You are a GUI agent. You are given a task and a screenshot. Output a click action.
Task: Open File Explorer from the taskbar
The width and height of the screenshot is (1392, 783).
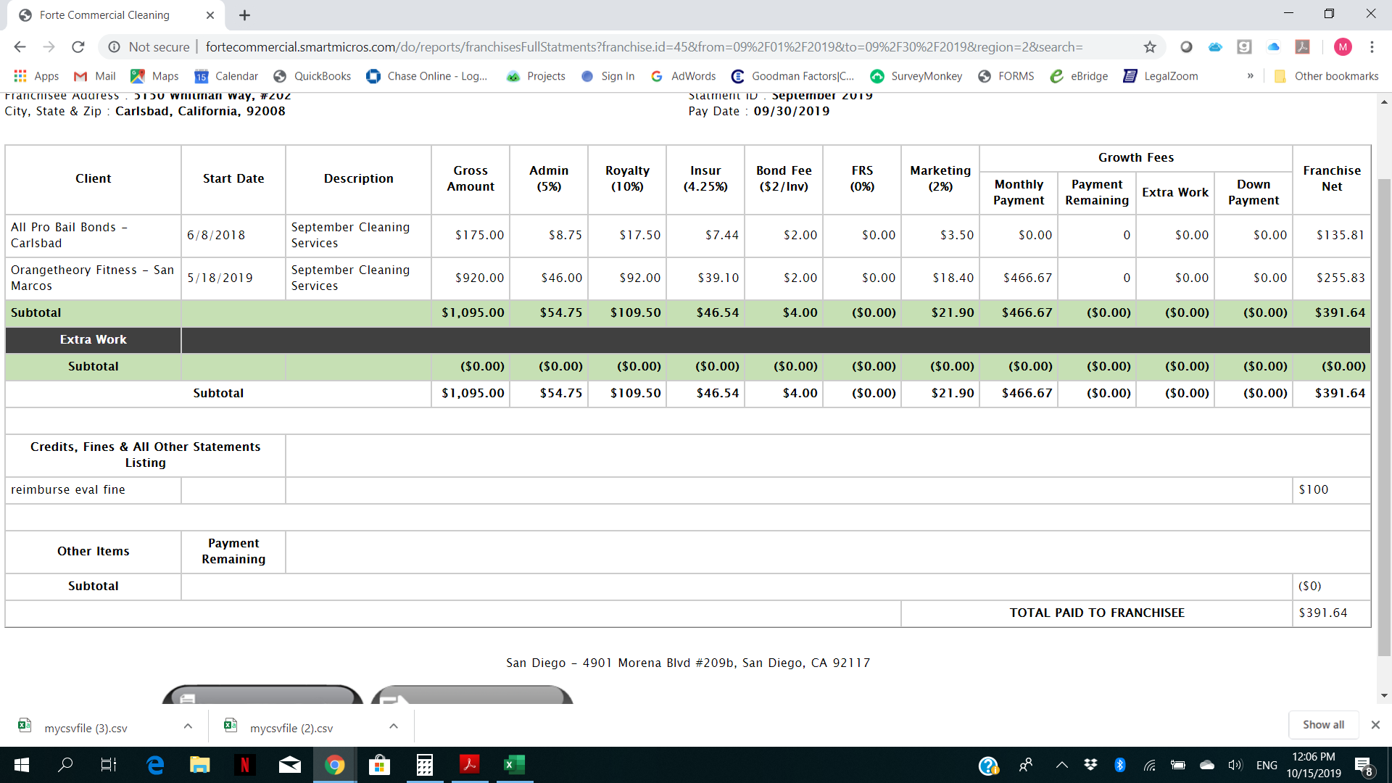tap(200, 765)
